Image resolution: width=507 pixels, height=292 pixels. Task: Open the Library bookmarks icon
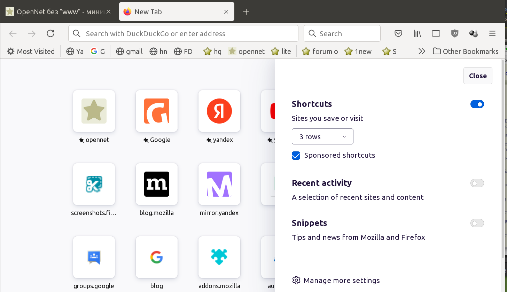(x=417, y=33)
